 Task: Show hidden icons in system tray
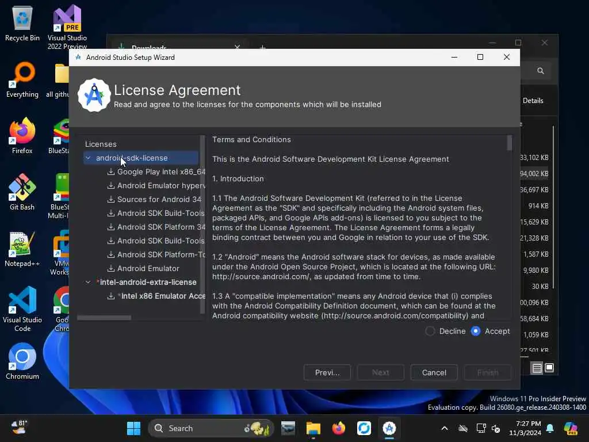coord(445,428)
